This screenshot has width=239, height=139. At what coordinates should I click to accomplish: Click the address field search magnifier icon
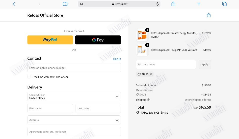pyautogui.click(x=117, y=120)
